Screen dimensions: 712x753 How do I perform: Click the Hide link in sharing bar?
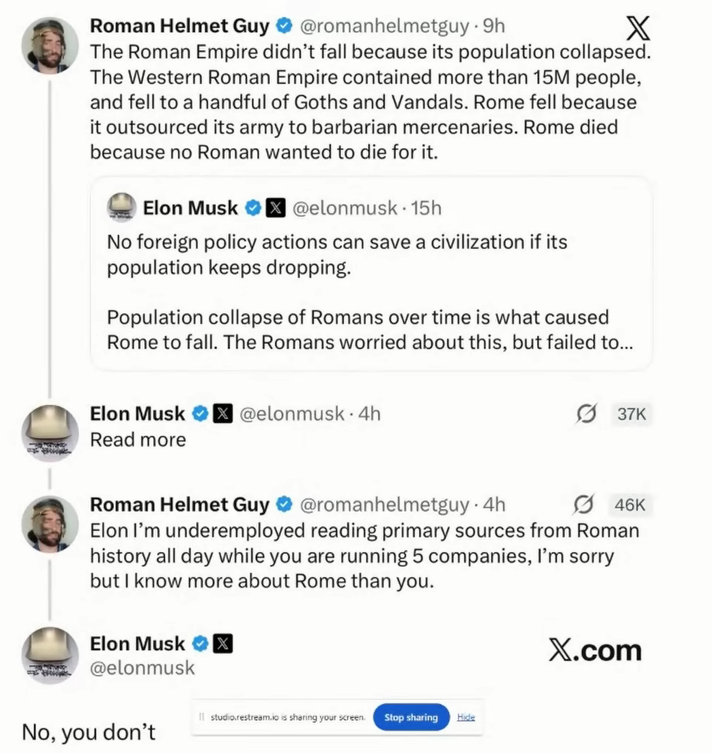(466, 717)
